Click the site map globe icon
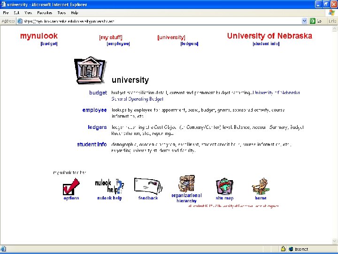The image size is (338, 254). pos(224,186)
